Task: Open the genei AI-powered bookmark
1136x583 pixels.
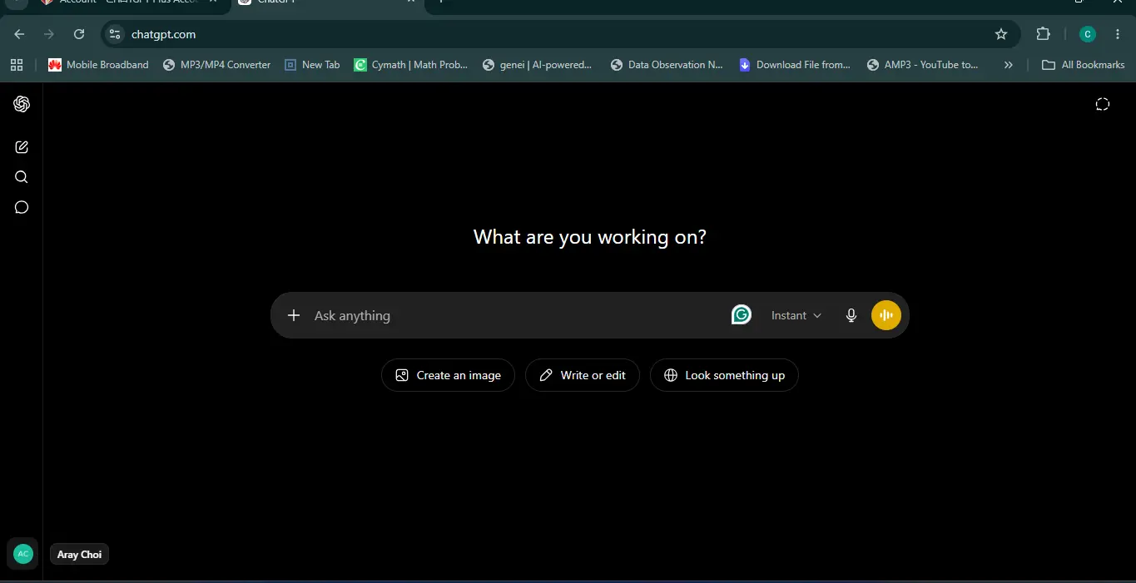Action: point(537,64)
